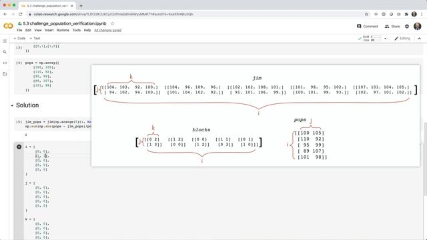Click the RAM usage bar

[376, 37]
